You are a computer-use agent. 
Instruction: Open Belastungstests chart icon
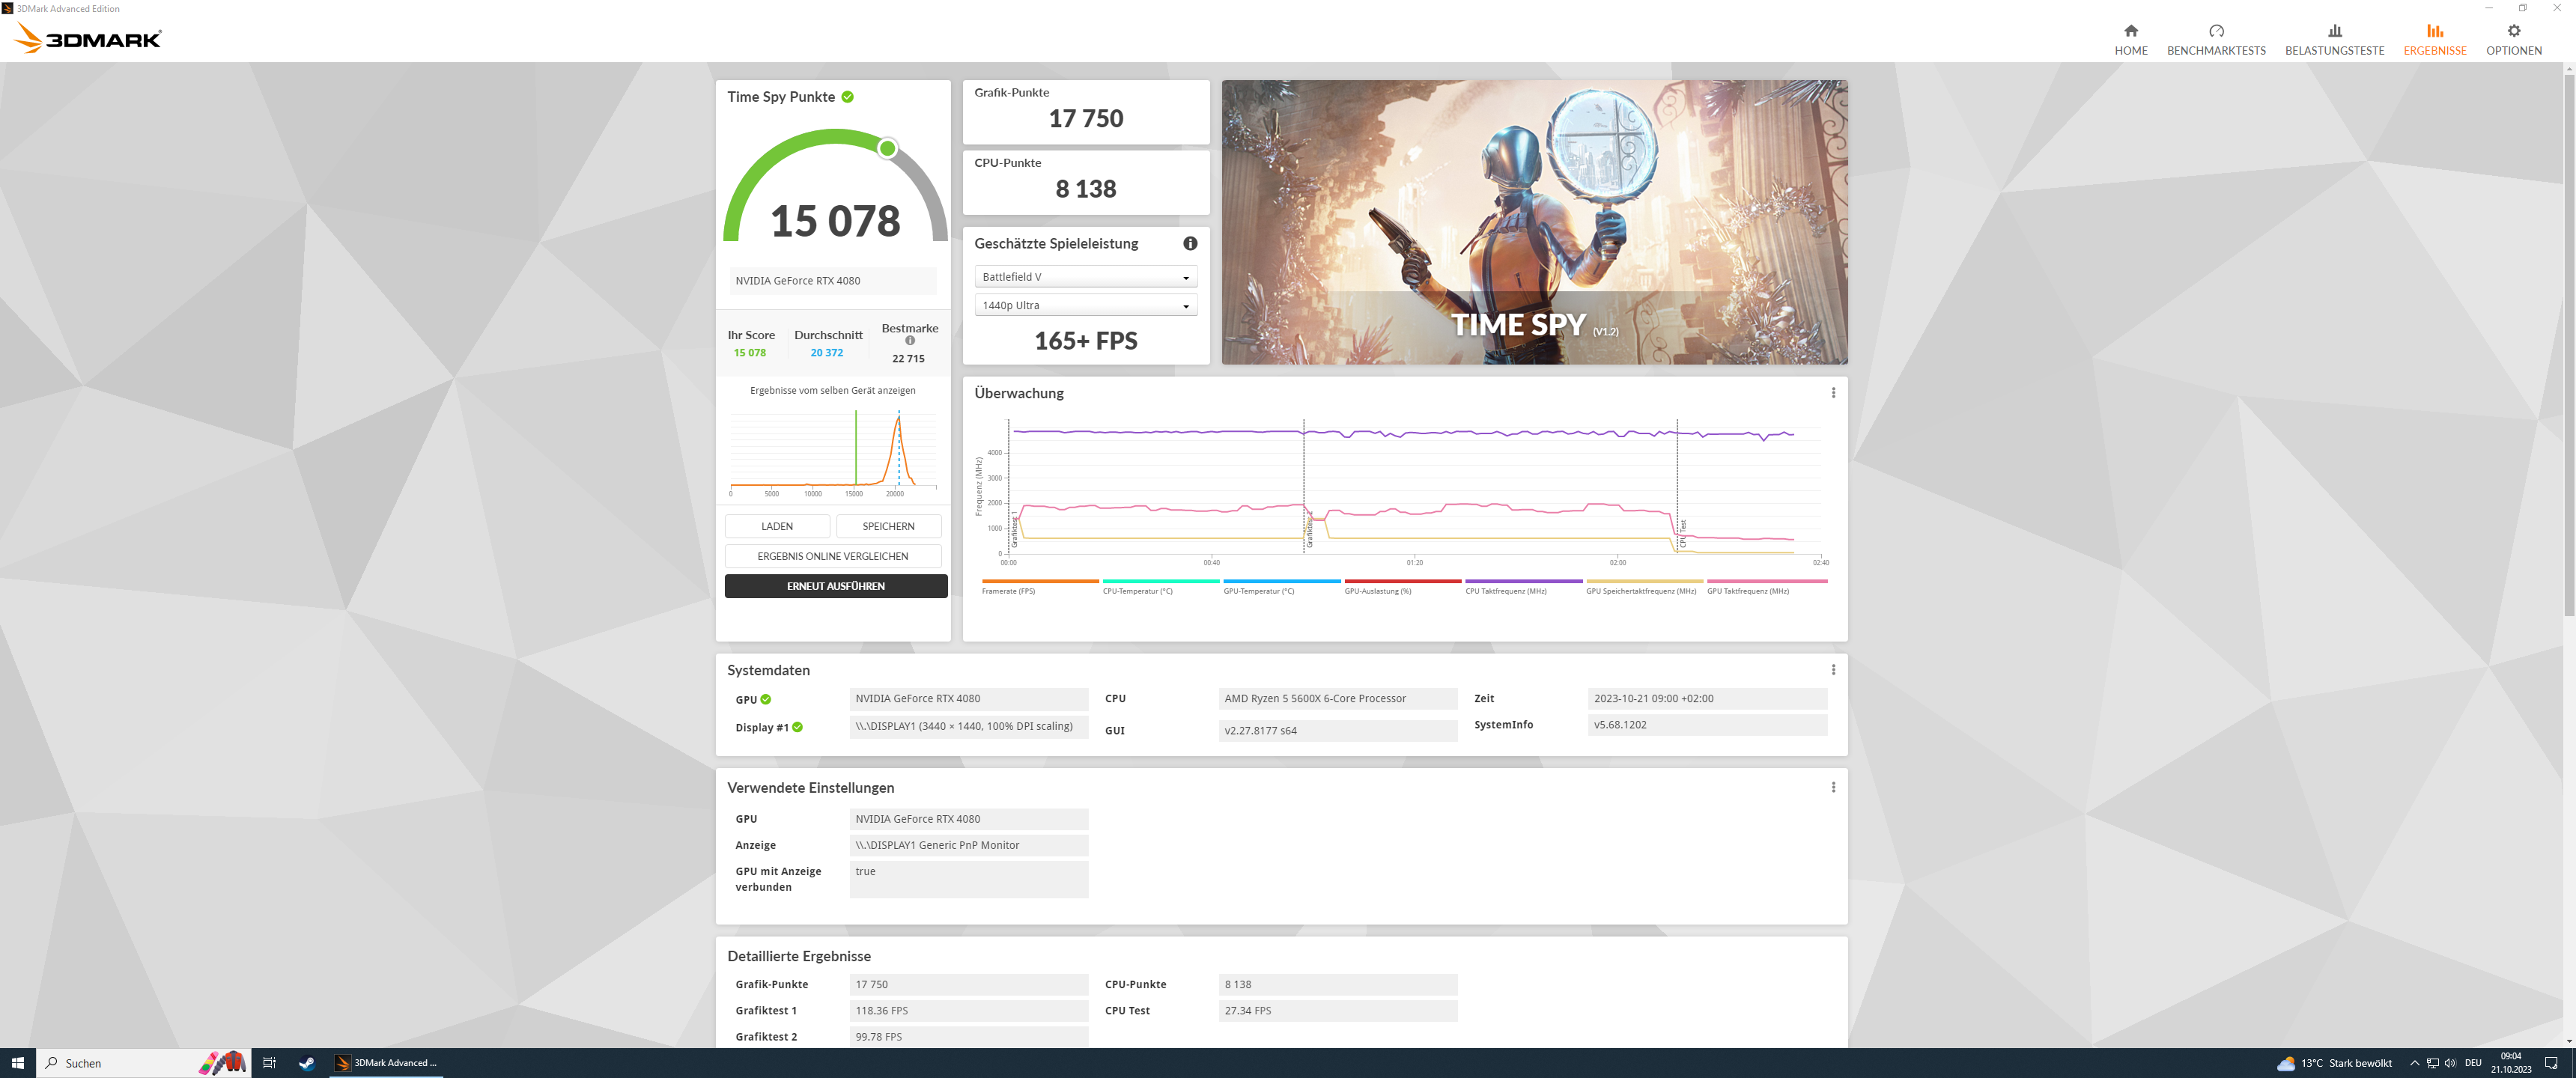(2334, 31)
